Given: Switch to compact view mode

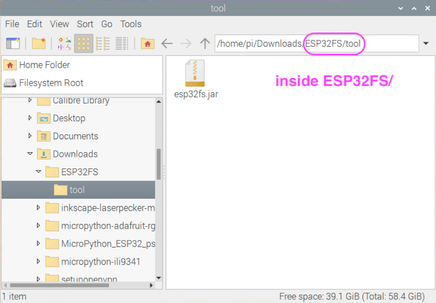Looking at the screenshot, I should point(102,44).
